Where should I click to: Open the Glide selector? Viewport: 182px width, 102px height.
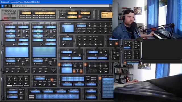pos(91,92)
